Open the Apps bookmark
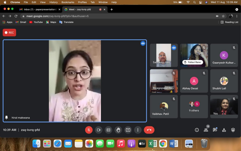The height and width of the screenshot is (151, 241). click(7, 22)
